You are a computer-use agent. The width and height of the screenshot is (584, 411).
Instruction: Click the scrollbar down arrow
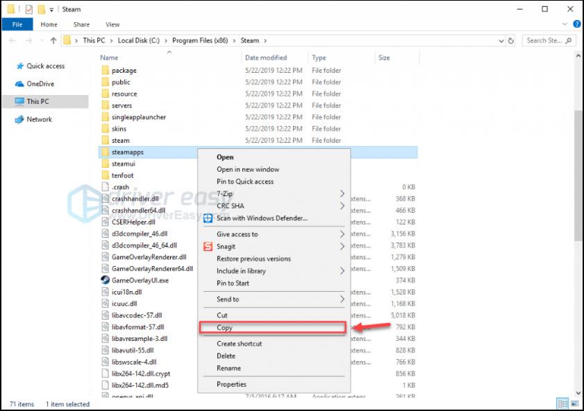578,393
